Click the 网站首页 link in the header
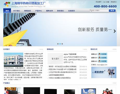120x94 pixels. 99,2
